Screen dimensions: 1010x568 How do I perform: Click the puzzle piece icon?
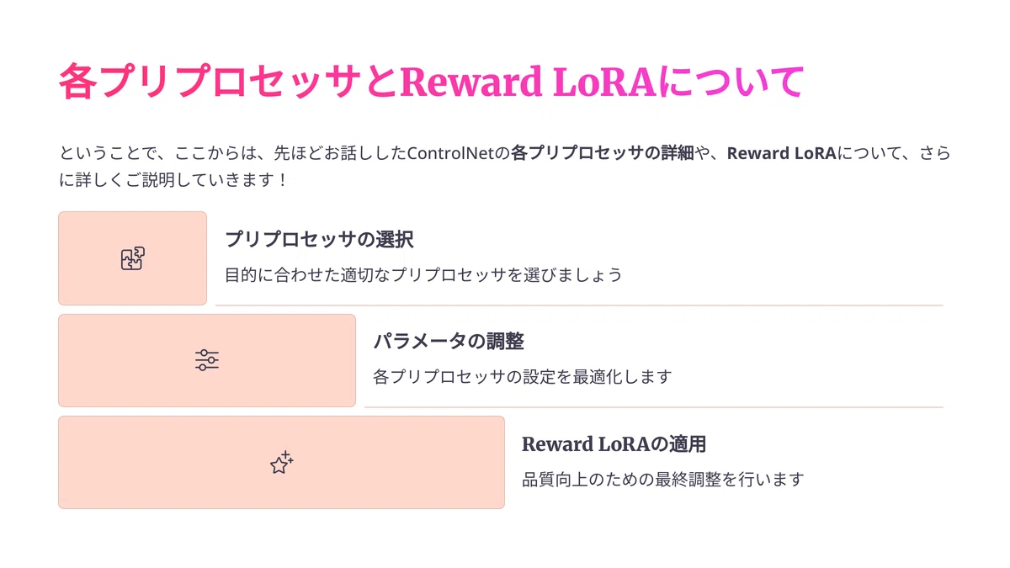pos(132,258)
